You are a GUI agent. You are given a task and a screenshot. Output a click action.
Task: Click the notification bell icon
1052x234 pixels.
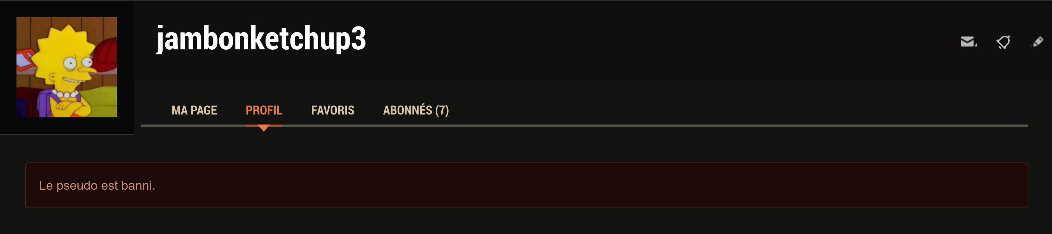tap(1003, 42)
